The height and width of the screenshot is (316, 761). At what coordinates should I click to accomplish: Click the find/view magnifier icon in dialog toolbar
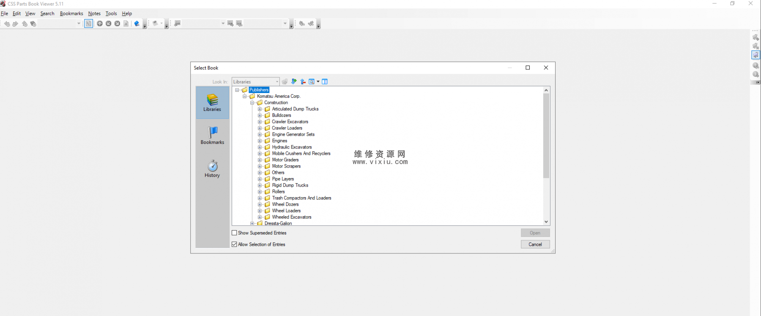click(x=312, y=82)
